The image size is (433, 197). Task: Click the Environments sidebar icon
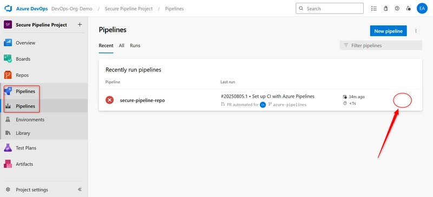point(8,120)
